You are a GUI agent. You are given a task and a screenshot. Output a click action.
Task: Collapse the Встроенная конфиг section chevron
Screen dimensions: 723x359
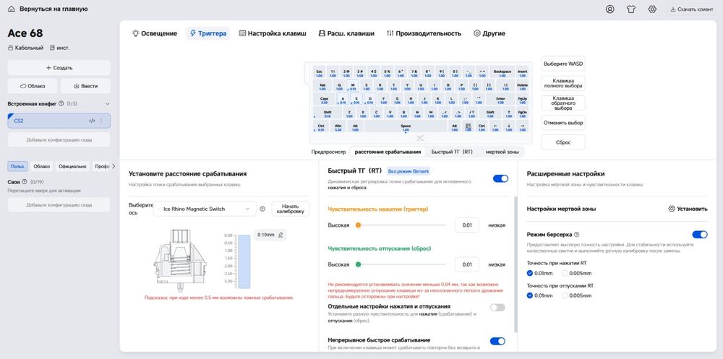[108, 104]
